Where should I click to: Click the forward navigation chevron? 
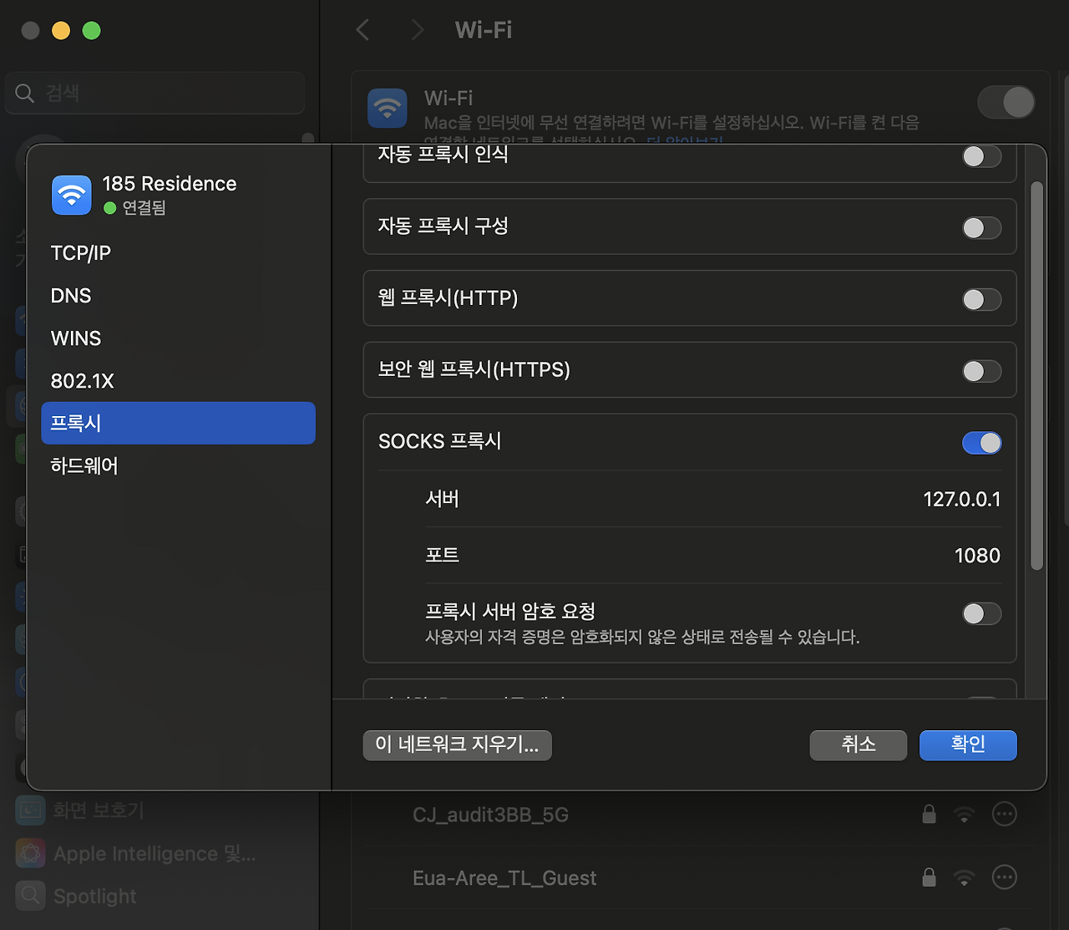[x=417, y=29]
